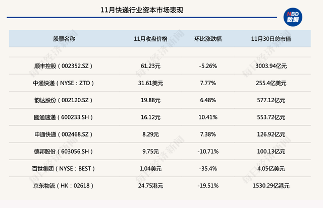The image size is (323, 208).
Task: Click market value 3003.94亿元
Action: pyautogui.click(x=271, y=66)
